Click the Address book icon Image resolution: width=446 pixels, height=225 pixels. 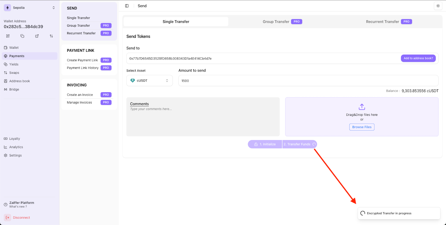pyautogui.click(x=6, y=81)
